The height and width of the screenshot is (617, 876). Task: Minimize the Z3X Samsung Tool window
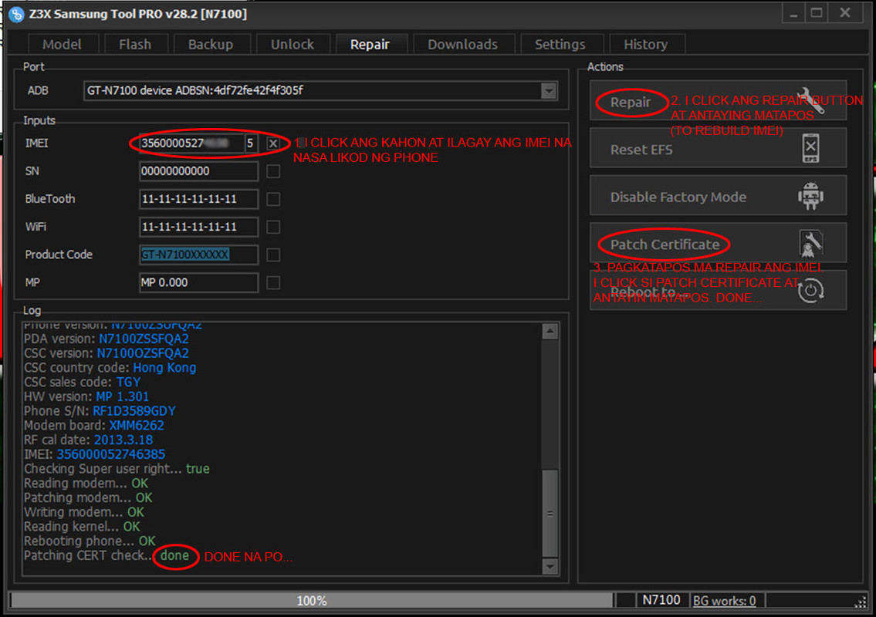(793, 13)
